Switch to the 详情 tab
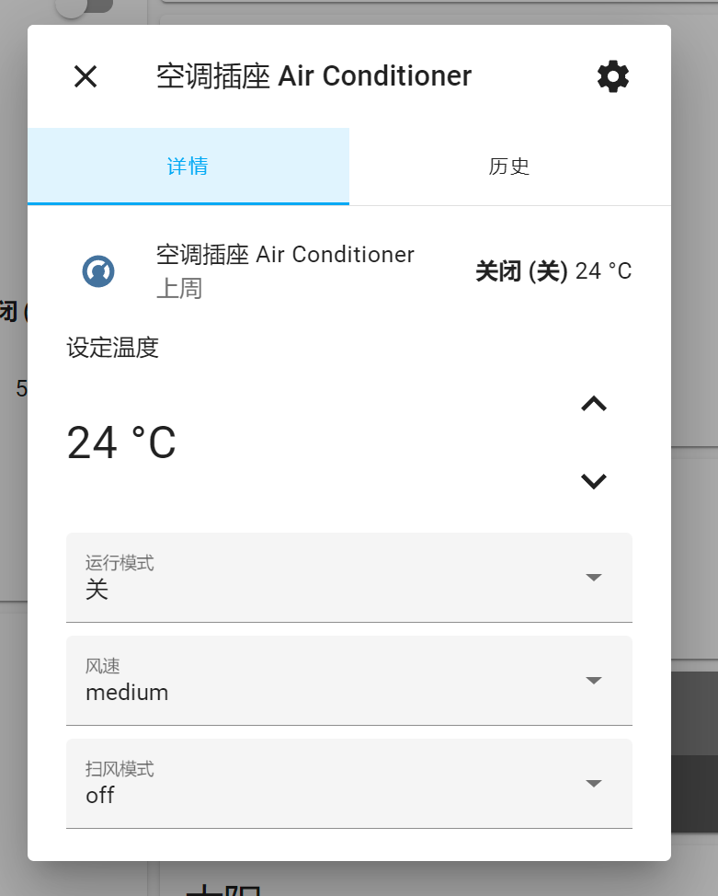718x896 pixels. (x=188, y=167)
